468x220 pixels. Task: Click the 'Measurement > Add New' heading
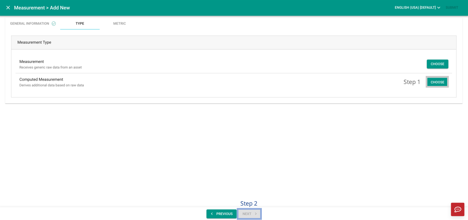tap(42, 8)
